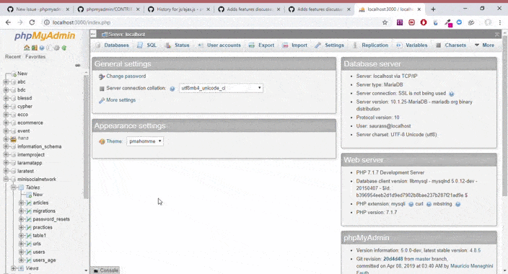This screenshot has height=274, width=508.
Task: Open the Databases tab
Action: tap(112, 45)
